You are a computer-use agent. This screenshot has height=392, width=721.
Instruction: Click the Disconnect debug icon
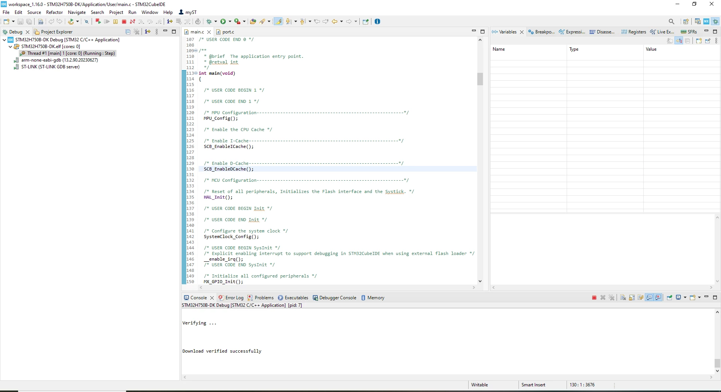(x=132, y=21)
